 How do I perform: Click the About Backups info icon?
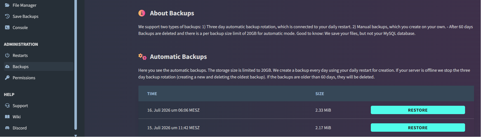point(142,13)
